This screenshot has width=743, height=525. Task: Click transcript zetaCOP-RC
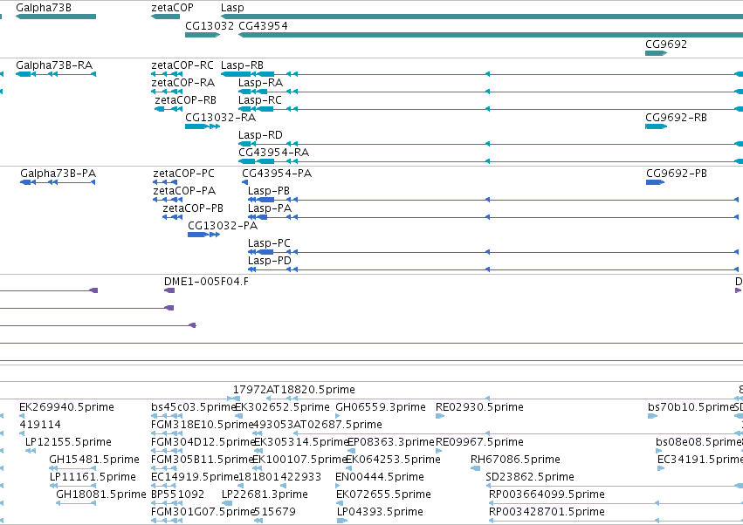[x=167, y=74]
